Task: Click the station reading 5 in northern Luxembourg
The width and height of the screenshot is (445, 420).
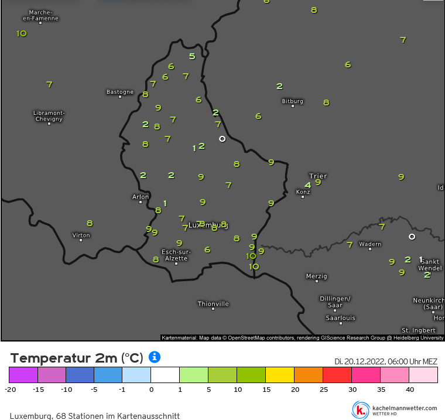Action: coord(192,56)
